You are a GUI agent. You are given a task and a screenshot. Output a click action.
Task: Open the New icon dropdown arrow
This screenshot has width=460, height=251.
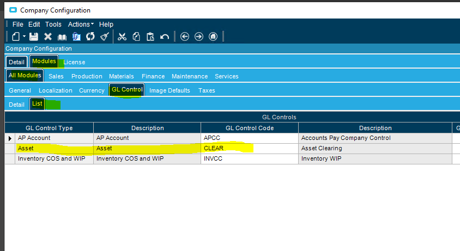[x=25, y=36]
